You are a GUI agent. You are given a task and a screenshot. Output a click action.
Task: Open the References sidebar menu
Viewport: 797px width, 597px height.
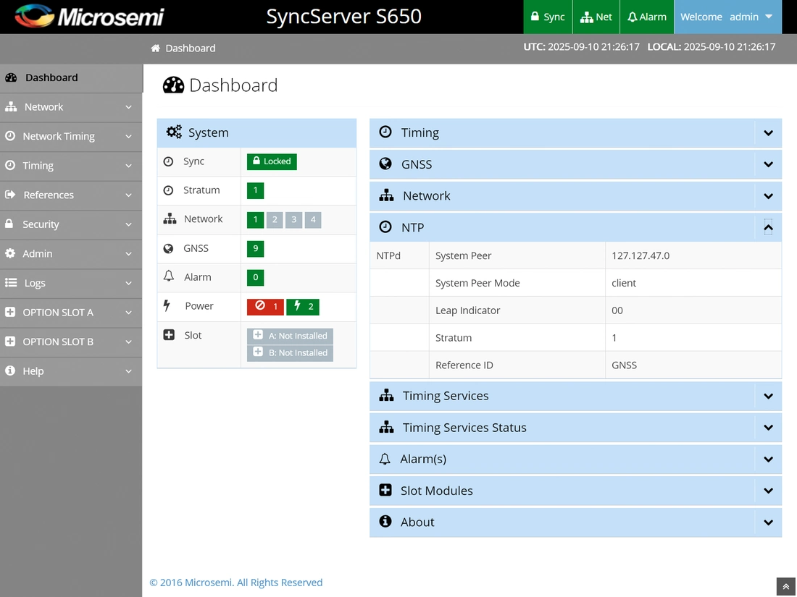(71, 195)
